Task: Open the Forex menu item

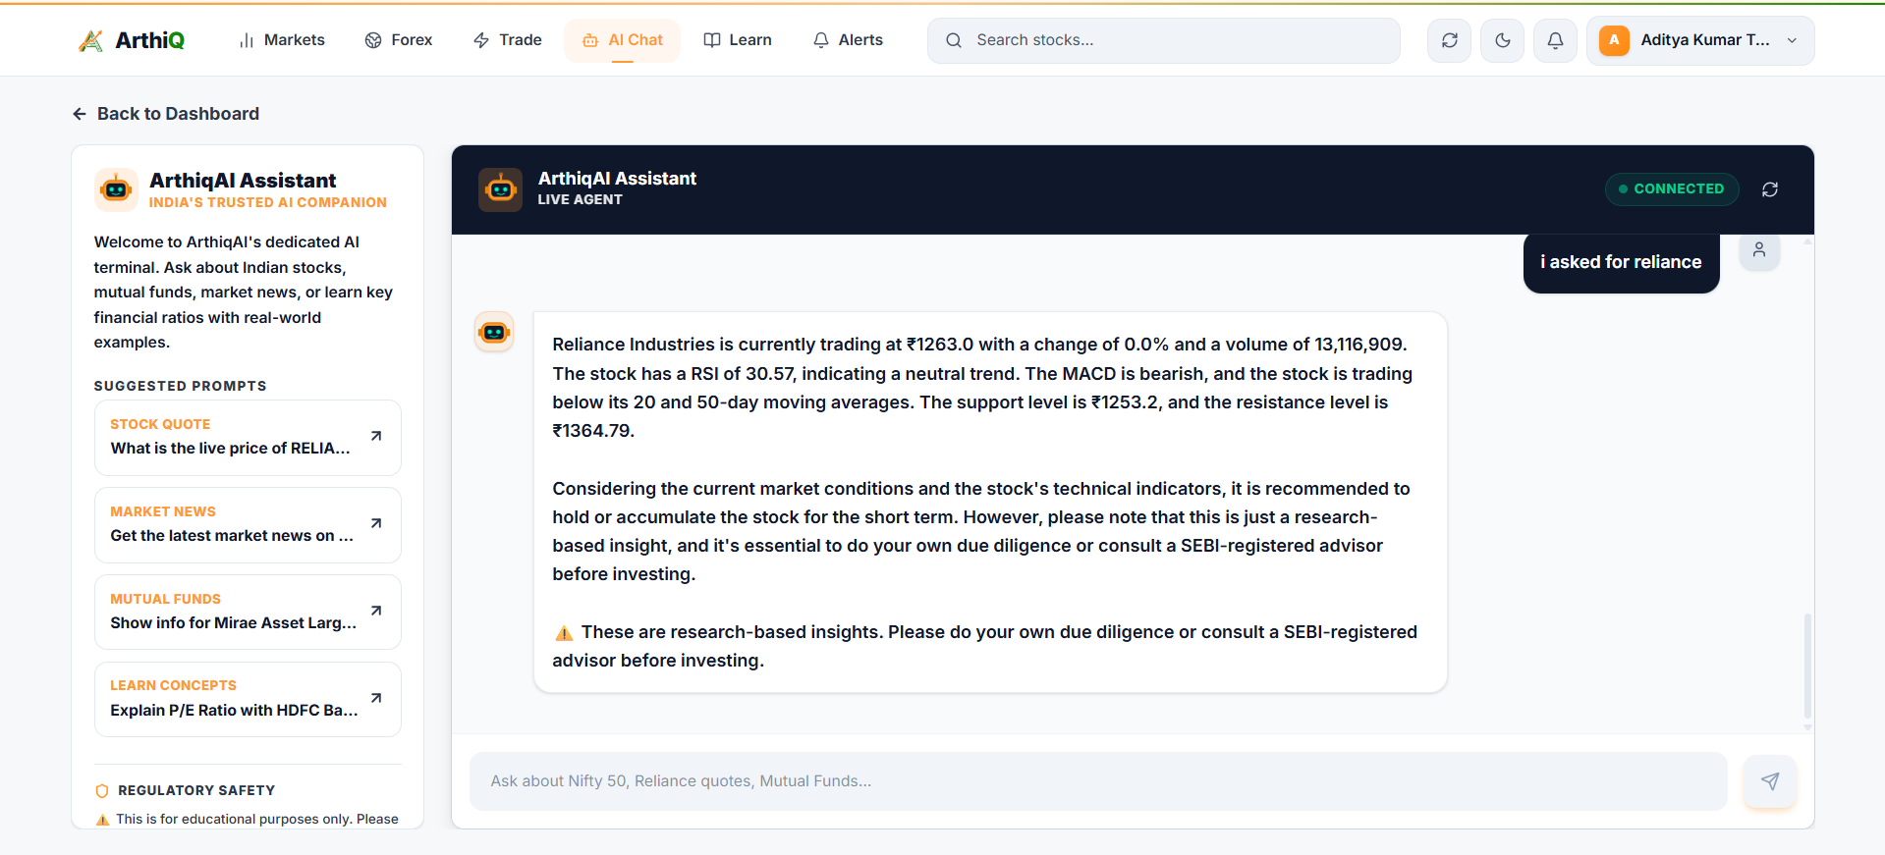Action: coord(399,40)
